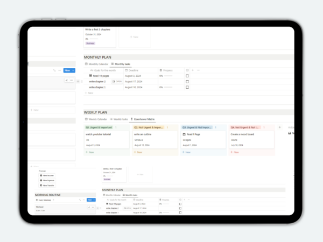Click the checkbox column header icon in larger Monthly Plan
The height and width of the screenshot is (242, 323).
point(187,70)
